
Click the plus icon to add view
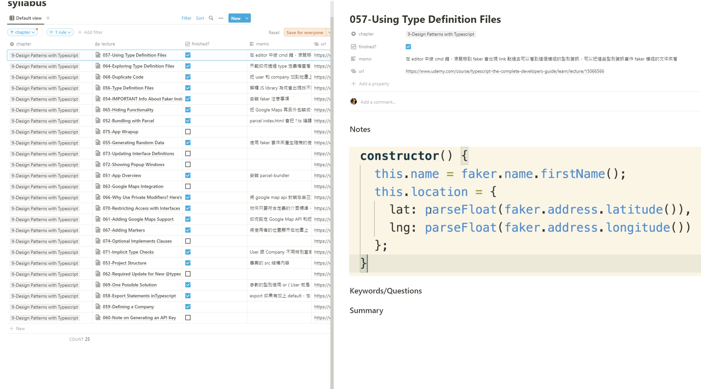coord(48,18)
